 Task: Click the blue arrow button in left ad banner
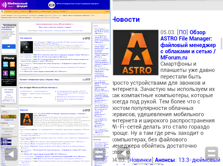[9, 46]
